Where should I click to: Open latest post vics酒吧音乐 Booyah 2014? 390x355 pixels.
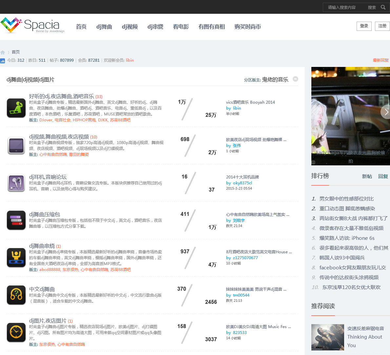pyautogui.click(x=250, y=102)
